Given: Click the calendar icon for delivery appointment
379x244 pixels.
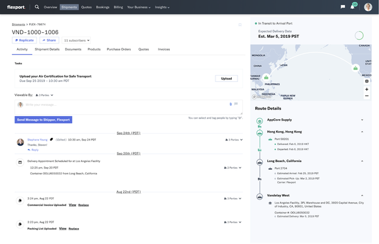Looking at the screenshot, I should pyautogui.click(x=20, y=162).
